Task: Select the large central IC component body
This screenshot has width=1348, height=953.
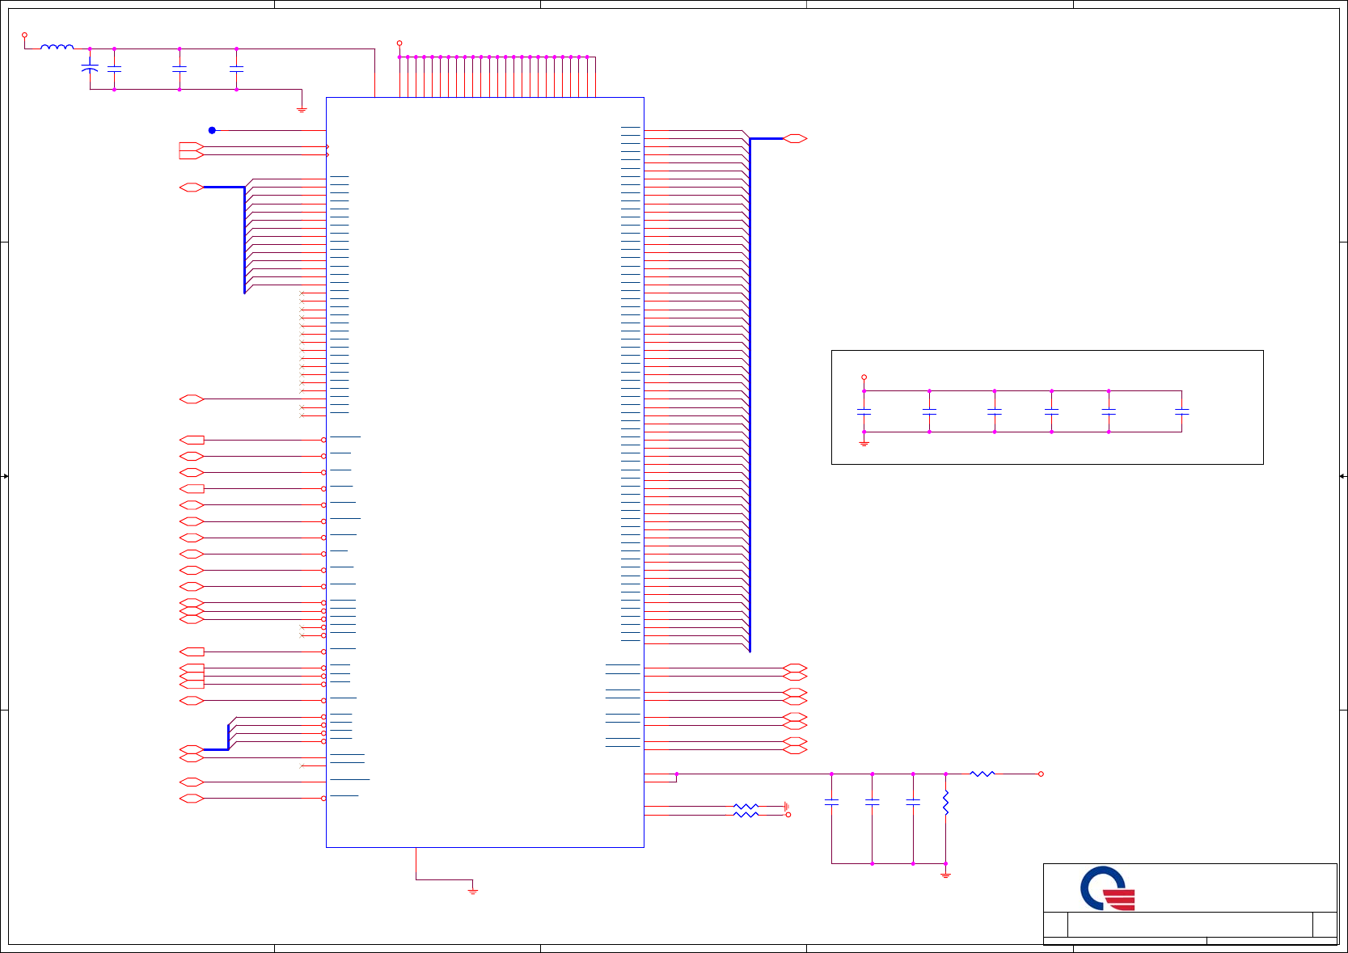Action: click(484, 472)
